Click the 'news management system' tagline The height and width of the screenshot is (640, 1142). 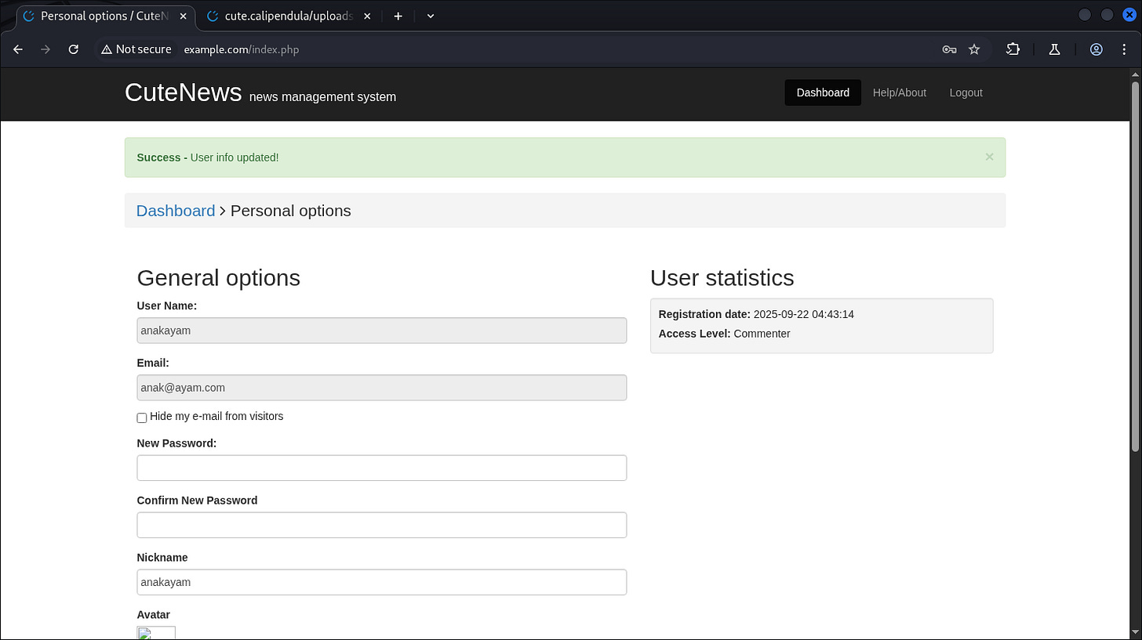pyautogui.click(x=322, y=97)
